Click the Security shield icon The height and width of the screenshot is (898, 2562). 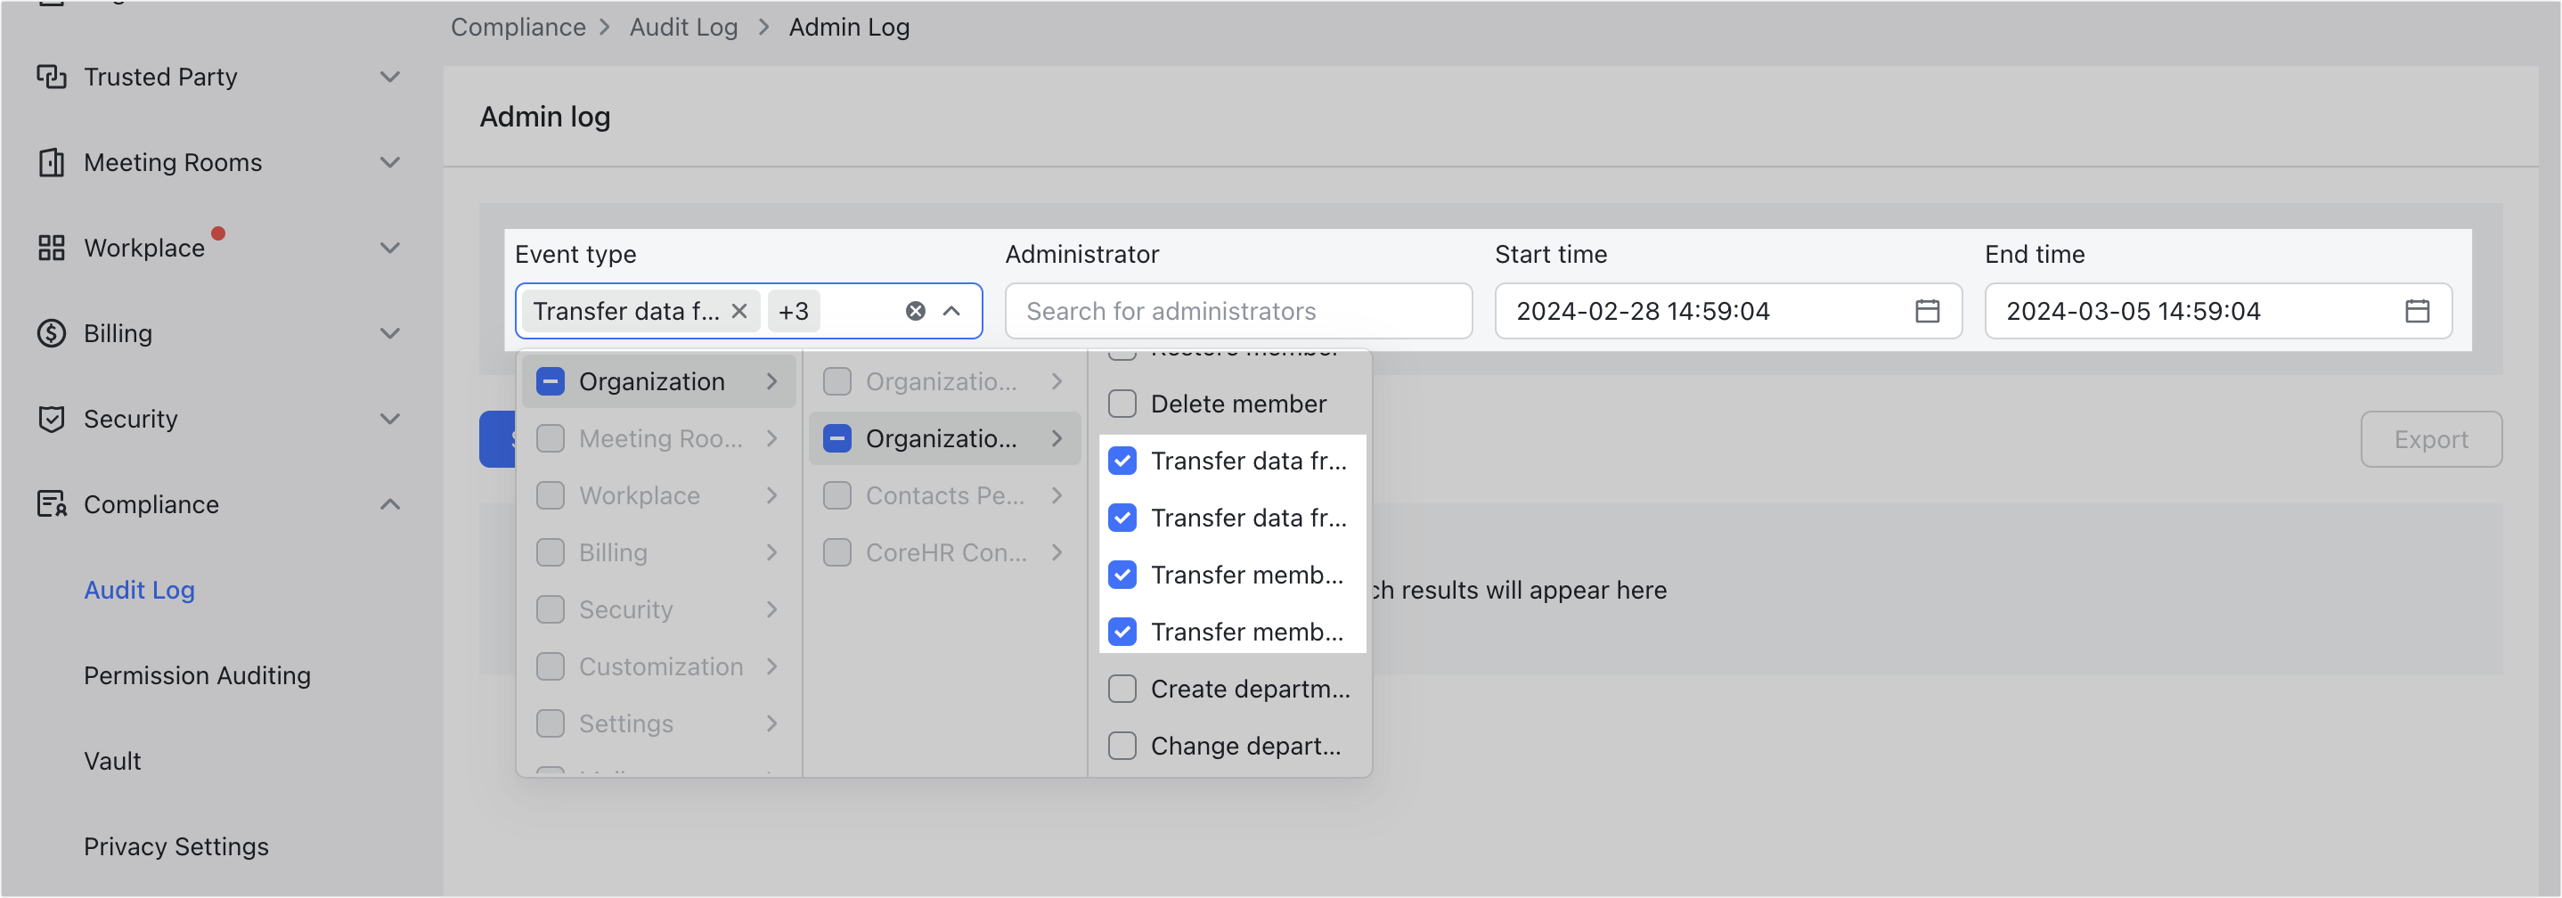tap(53, 419)
